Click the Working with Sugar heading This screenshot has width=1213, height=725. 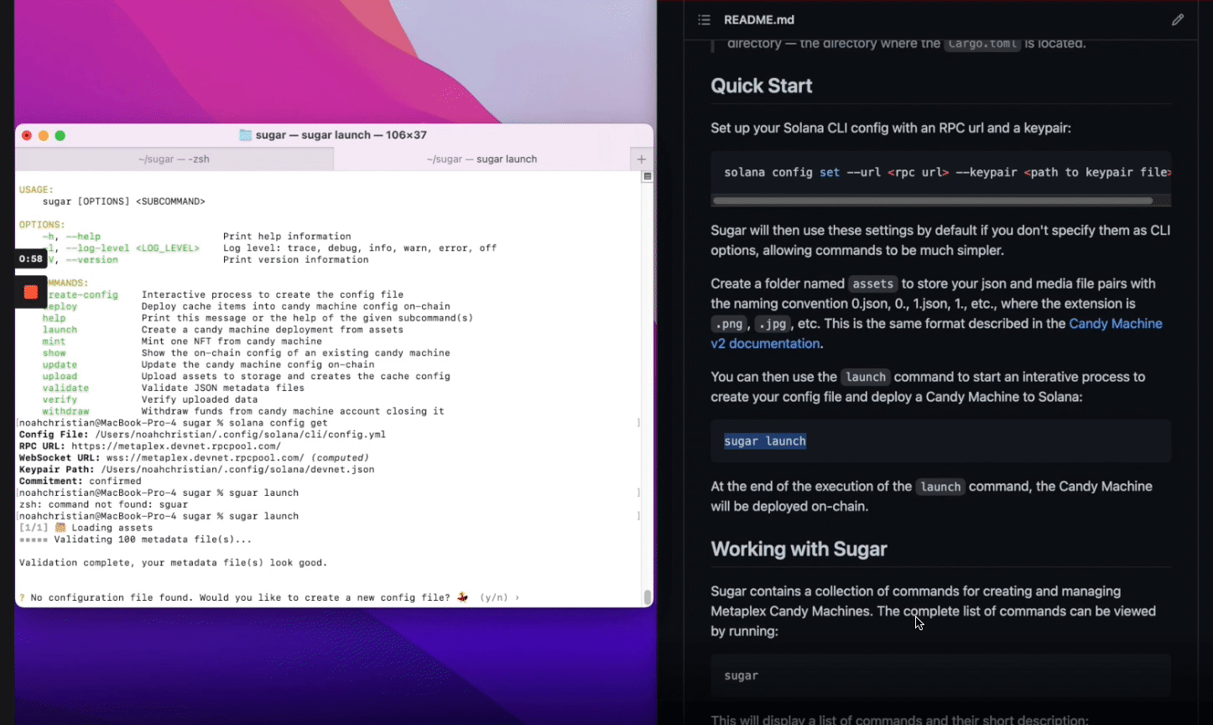(799, 549)
